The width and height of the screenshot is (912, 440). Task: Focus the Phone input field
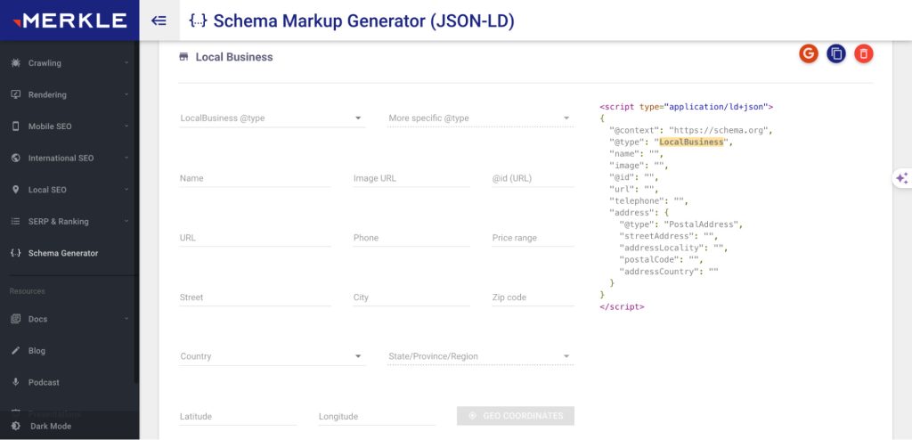pyautogui.click(x=411, y=238)
